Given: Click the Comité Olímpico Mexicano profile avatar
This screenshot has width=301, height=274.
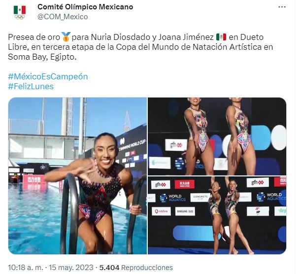Looking at the screenshot, I should coord(20,12).
